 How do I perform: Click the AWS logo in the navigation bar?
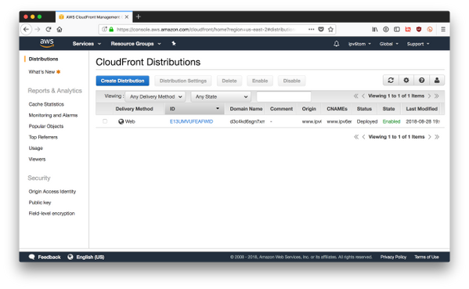tap(47, 43)
